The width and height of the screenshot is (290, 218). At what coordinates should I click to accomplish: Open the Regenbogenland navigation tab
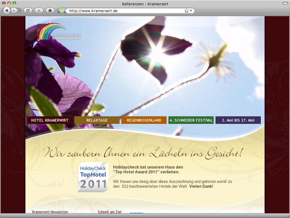coord(144,120)
